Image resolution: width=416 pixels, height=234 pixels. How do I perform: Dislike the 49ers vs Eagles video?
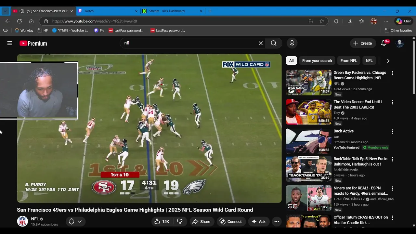coord(180,222)
